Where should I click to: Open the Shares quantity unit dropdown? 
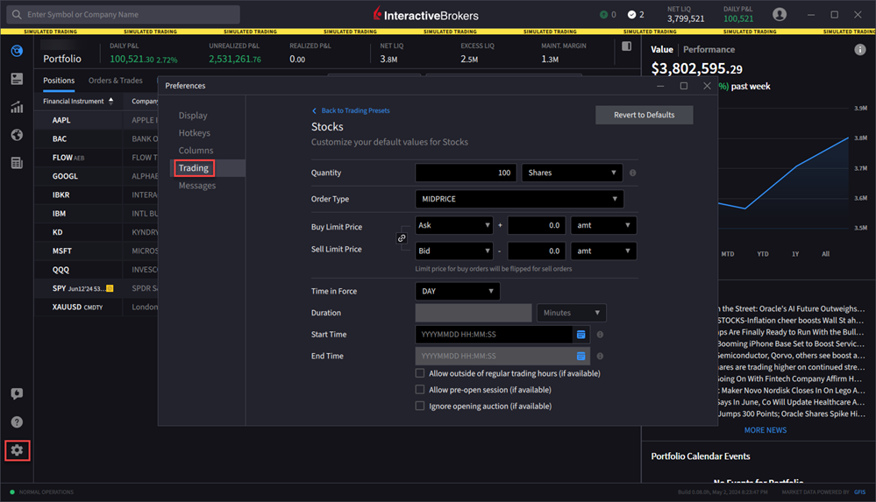point(572,173)
